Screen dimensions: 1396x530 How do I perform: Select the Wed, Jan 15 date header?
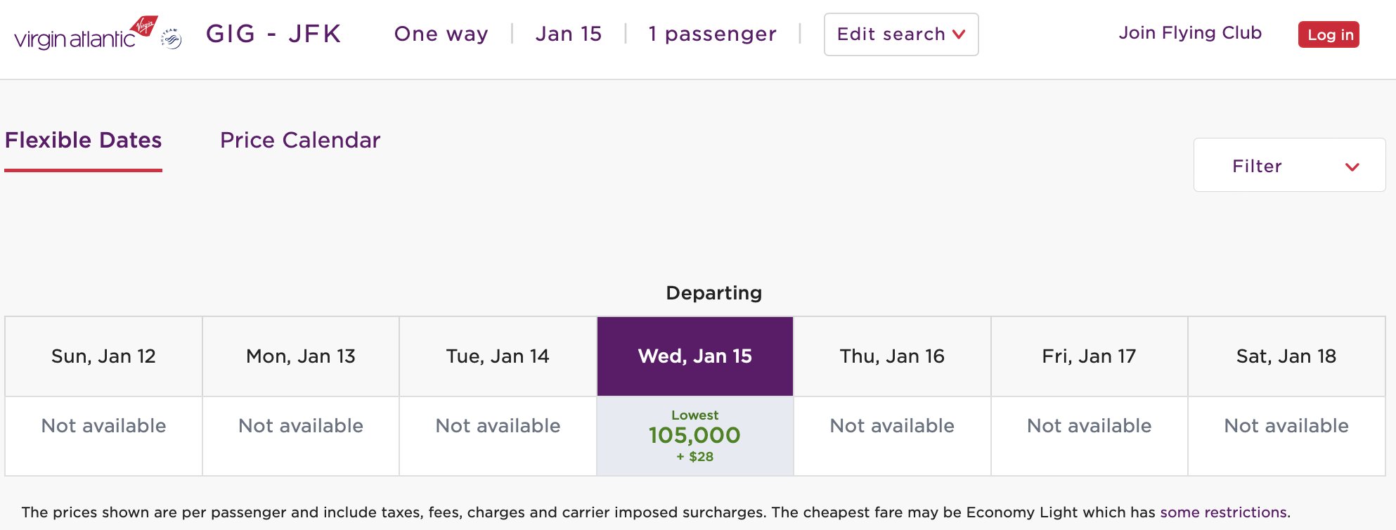click(695, 356)
